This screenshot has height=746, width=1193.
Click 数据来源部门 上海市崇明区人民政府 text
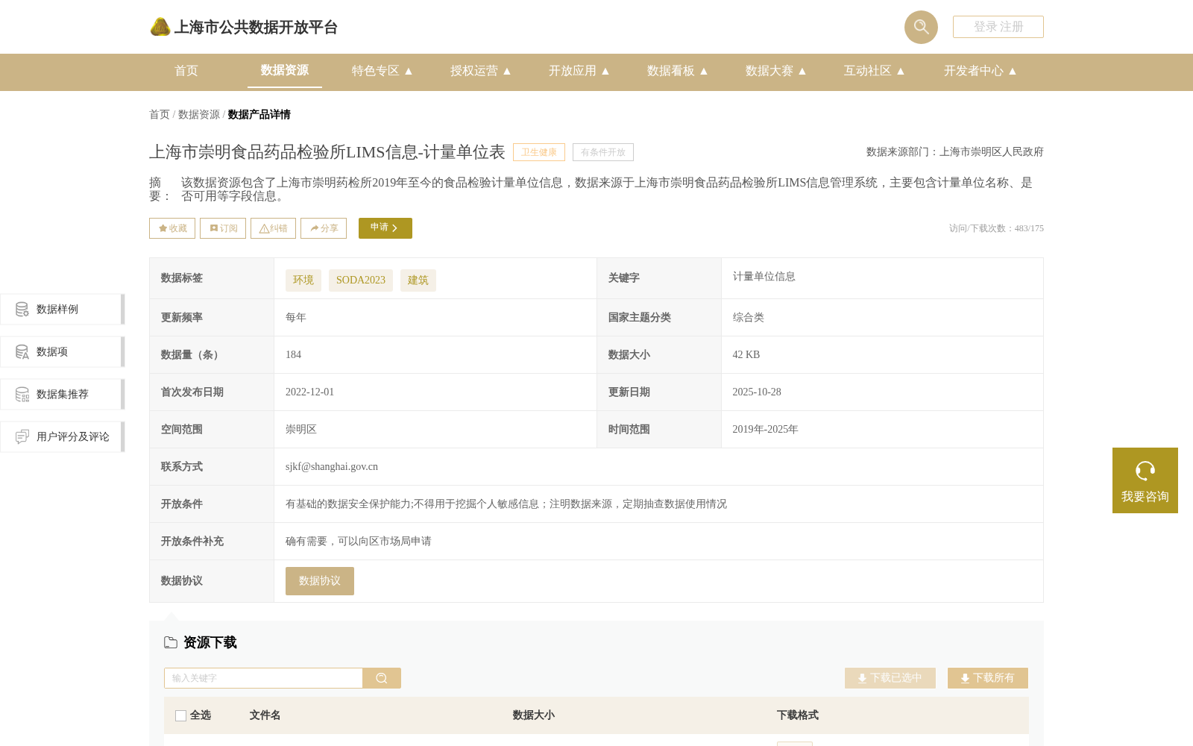tap(955, 152)
